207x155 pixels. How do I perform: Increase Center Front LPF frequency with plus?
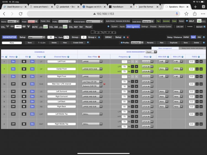coord(136,67)
